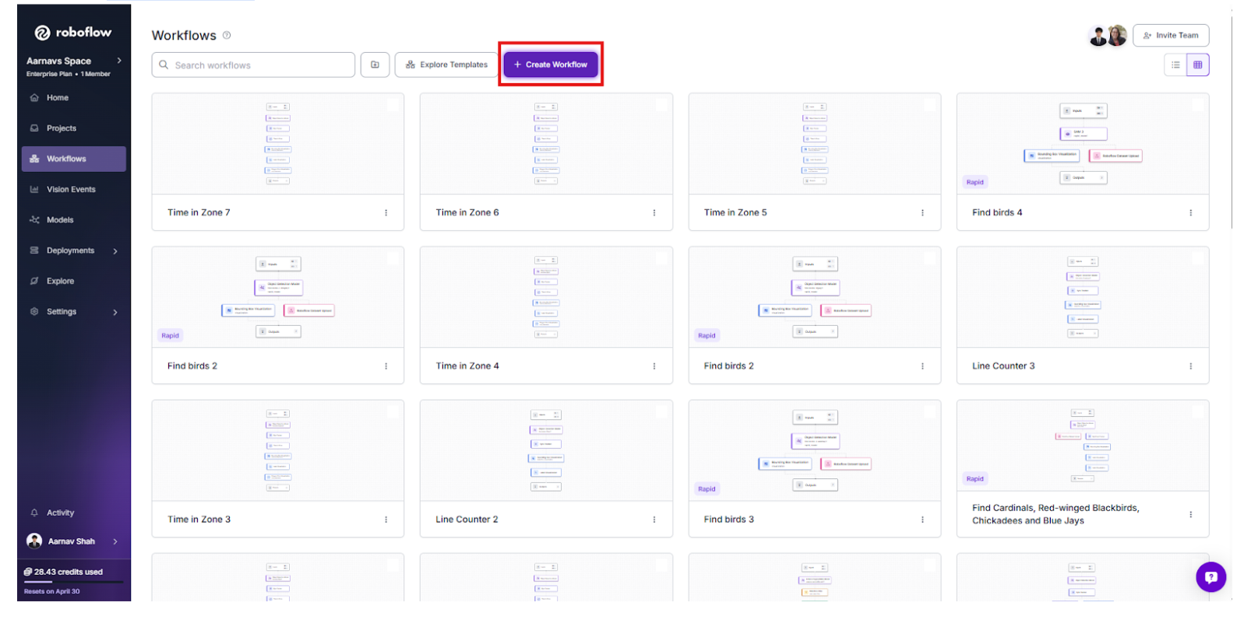Click the Deployments sidebar icon
The image size is (1251, 627).
coord(34,250)
